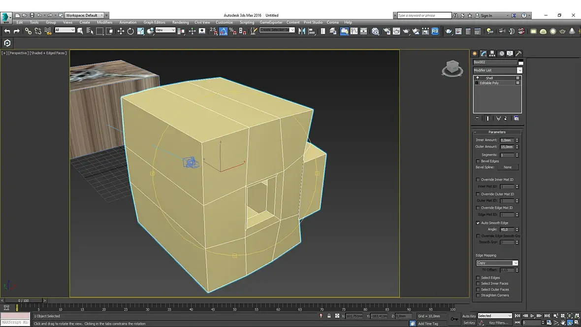This screenshot has height=327, width=581.
Task: Open the Modifier List dropdown
Action: (x=497, y=70)
